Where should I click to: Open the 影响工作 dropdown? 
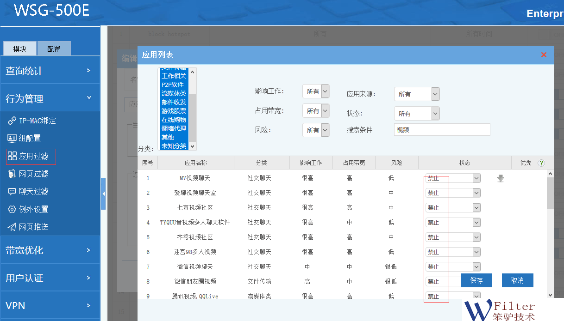tap(316, 91)
